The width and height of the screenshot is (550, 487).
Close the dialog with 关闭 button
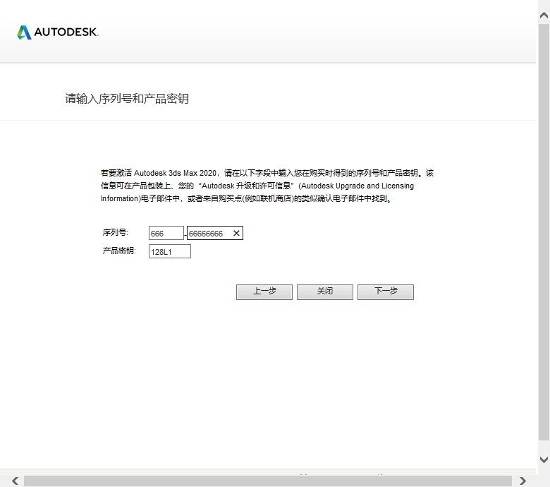click(x=325, y=292)
